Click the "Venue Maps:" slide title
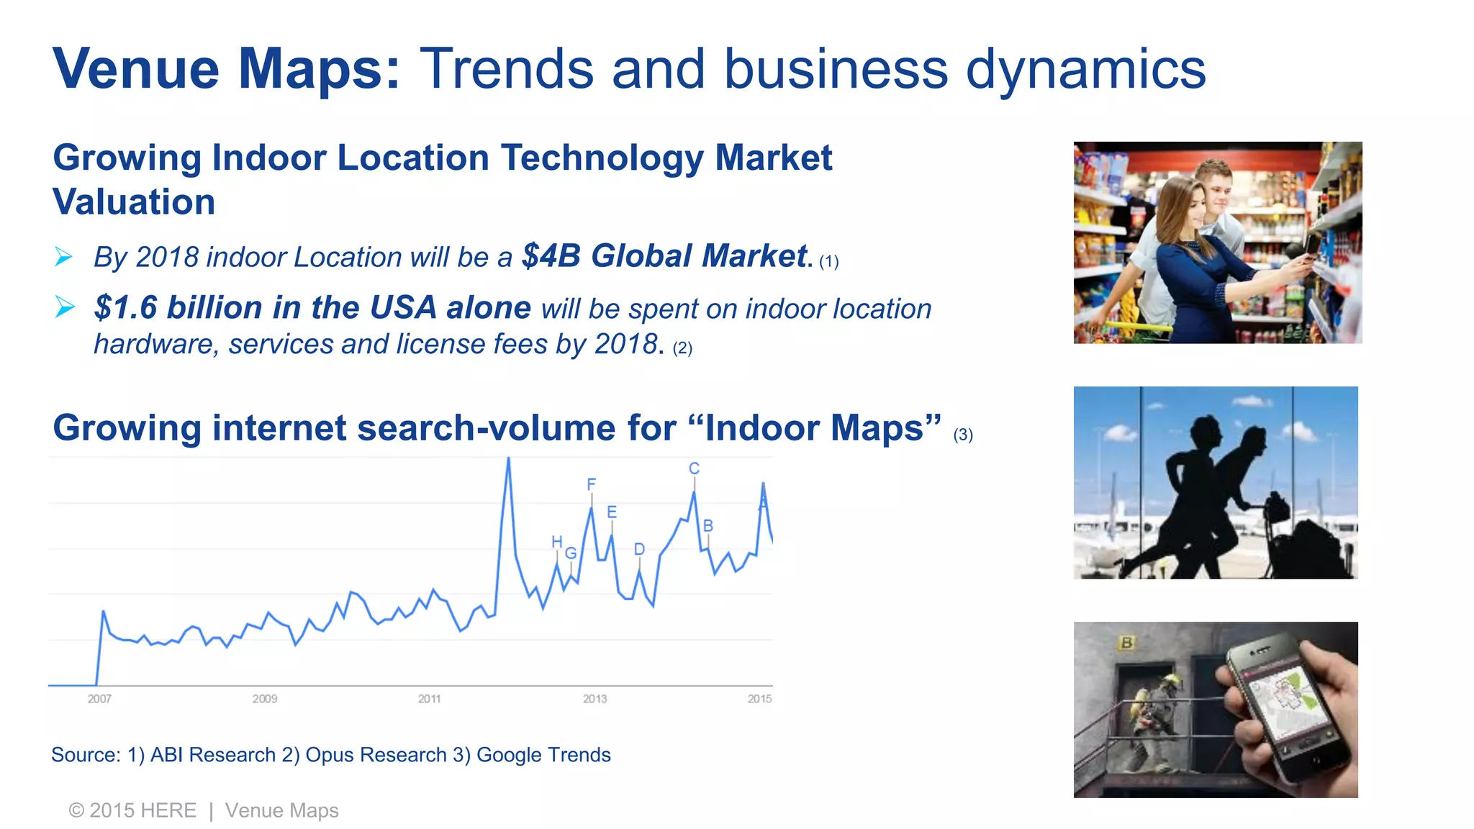The image size is (1474, 829). click(x=227, y=69)
